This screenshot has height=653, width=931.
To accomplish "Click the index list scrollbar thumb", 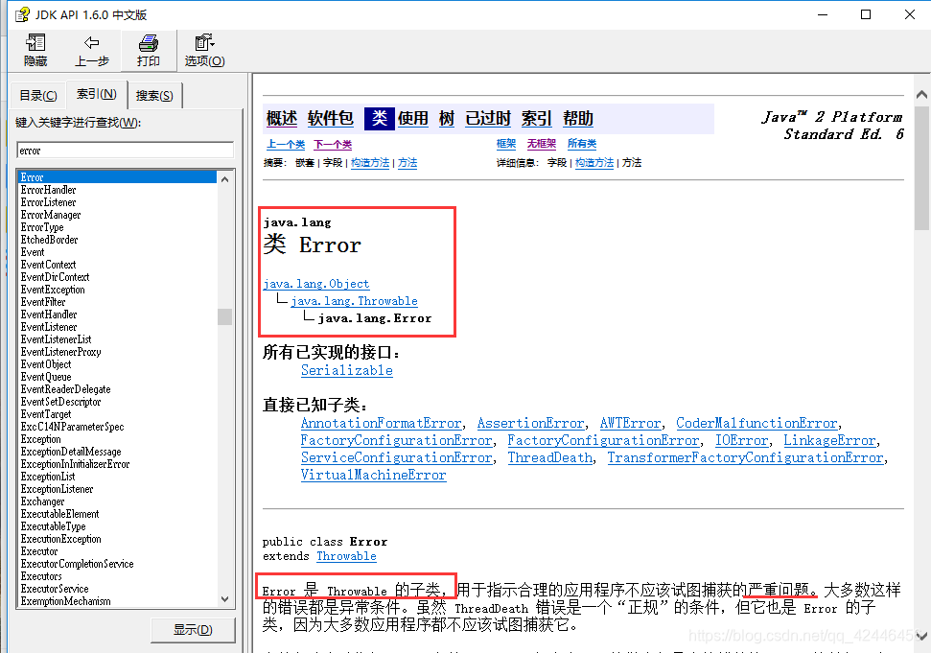I will click(x=224, y=316).
